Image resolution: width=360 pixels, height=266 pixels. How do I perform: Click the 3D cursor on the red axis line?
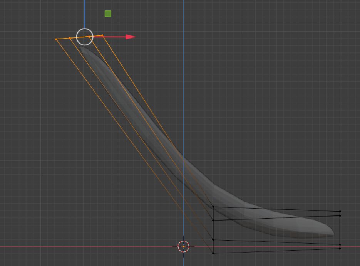click(x=183, y=246)
